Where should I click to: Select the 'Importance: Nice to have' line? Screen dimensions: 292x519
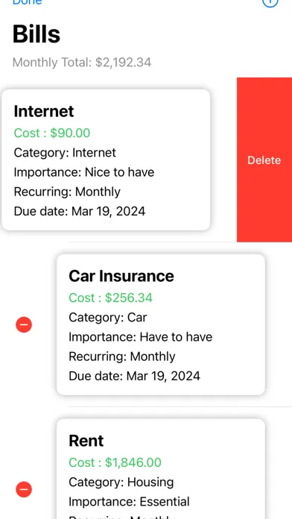pos(84,172)
